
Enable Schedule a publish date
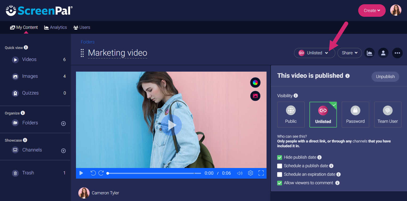[x=280, y=166]
